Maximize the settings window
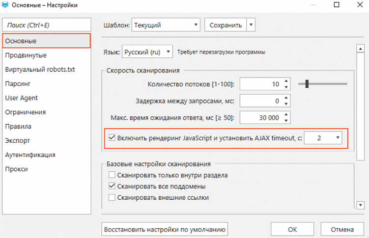The image size is (369, 238). tap(337, 5)
